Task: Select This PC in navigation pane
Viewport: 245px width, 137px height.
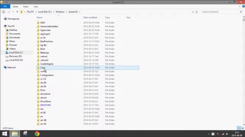Action: [11, 26]
